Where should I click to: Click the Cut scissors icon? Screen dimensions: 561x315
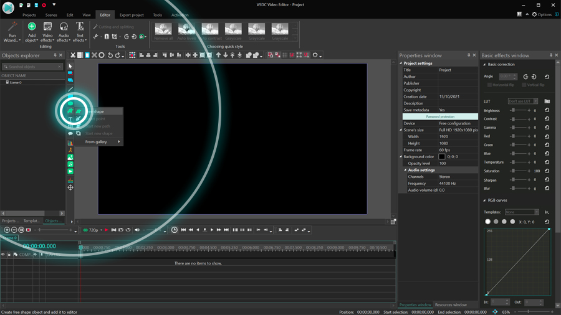[x=73, y=55]
